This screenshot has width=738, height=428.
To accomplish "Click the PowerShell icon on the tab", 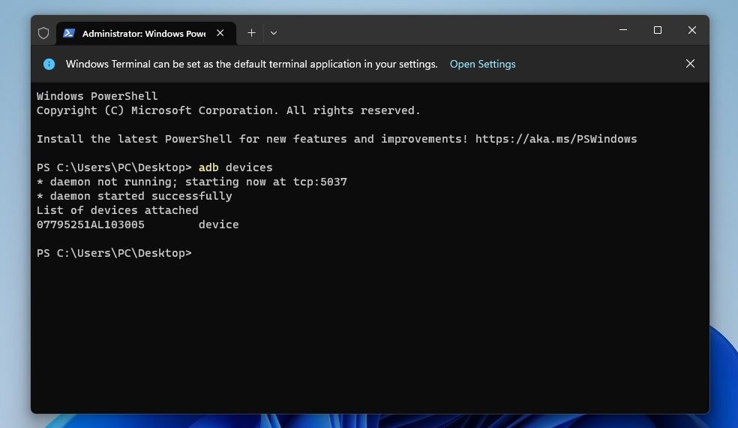I will 69,33.
